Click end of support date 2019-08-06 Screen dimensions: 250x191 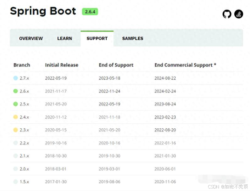109,182
